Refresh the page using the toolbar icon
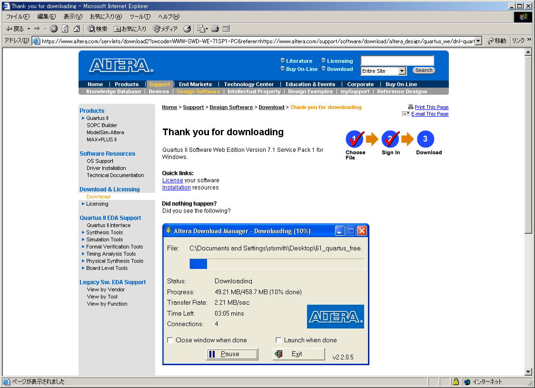The width and height of the screenshot is (535, 388). [65, 29]
